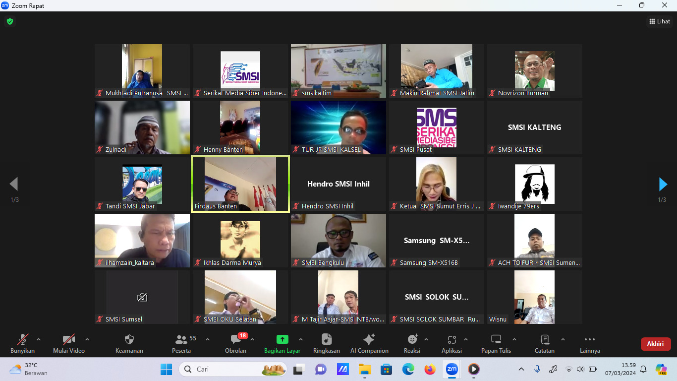677x381 pixels.
Task: Expand share options arrow beside Bagikan Layar
Action: coord(301,340)
